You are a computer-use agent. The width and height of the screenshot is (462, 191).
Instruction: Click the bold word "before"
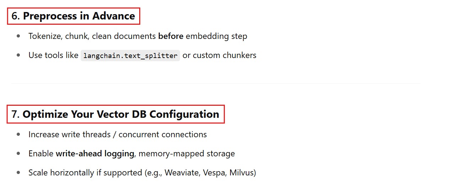click(171, 36)
